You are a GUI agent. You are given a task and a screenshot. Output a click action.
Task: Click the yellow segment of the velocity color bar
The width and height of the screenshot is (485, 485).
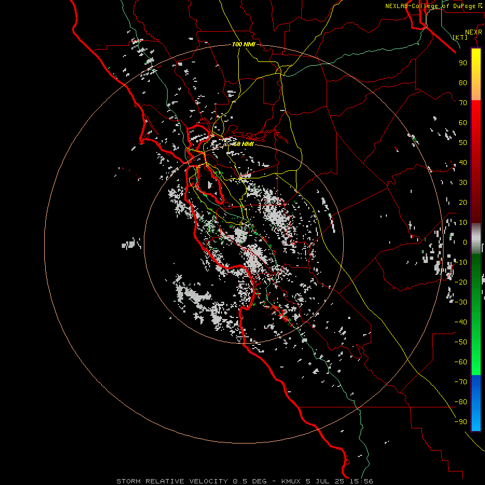pyautogui.click(x=476, y=74)
